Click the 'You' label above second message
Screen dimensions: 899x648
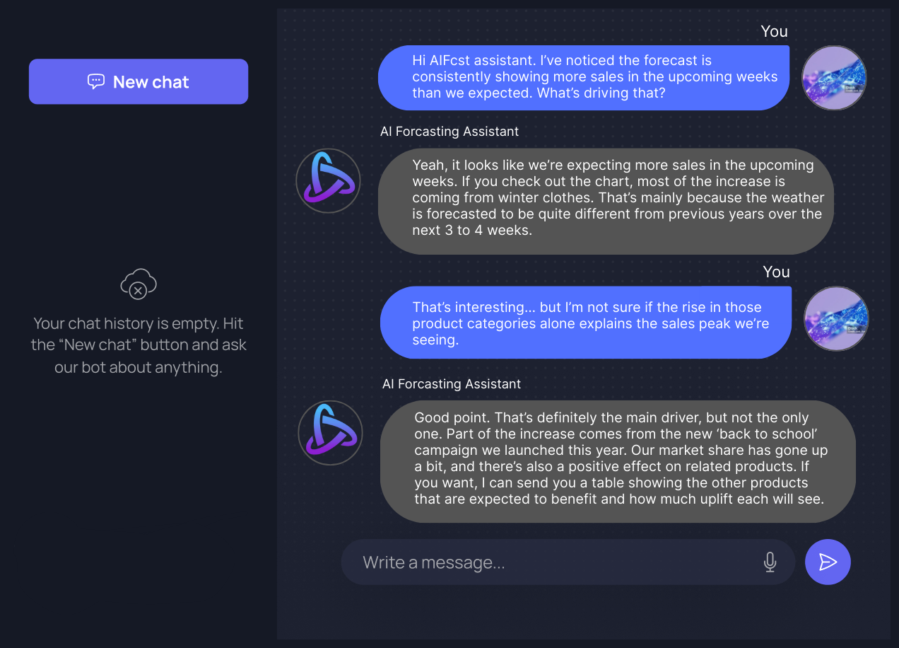point(776,272)
